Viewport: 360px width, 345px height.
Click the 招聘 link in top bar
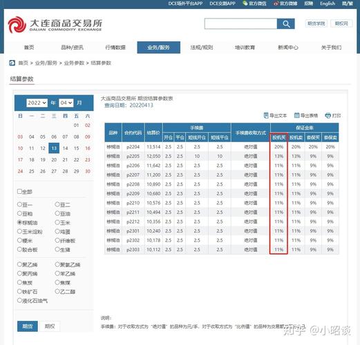[309, 3]
